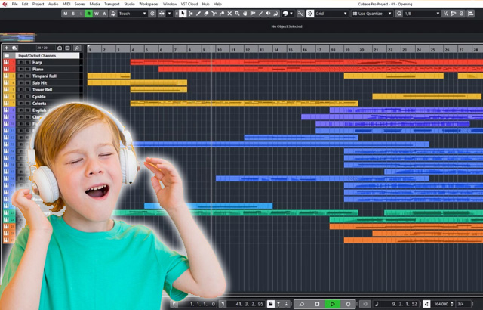Select the Tower Bell track

pos(42,90)
